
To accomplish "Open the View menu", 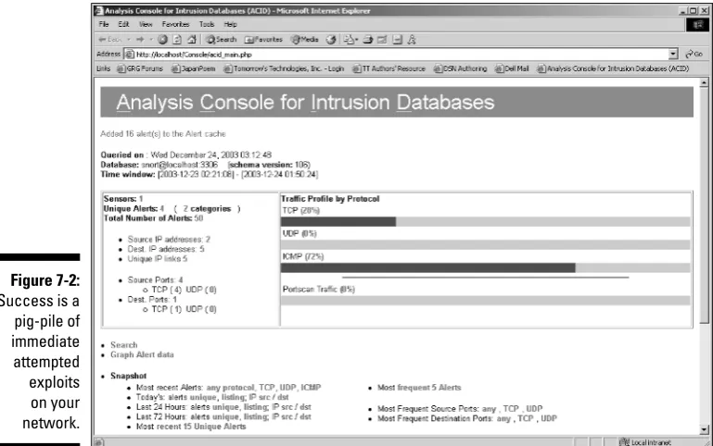I will pos(146,24).
